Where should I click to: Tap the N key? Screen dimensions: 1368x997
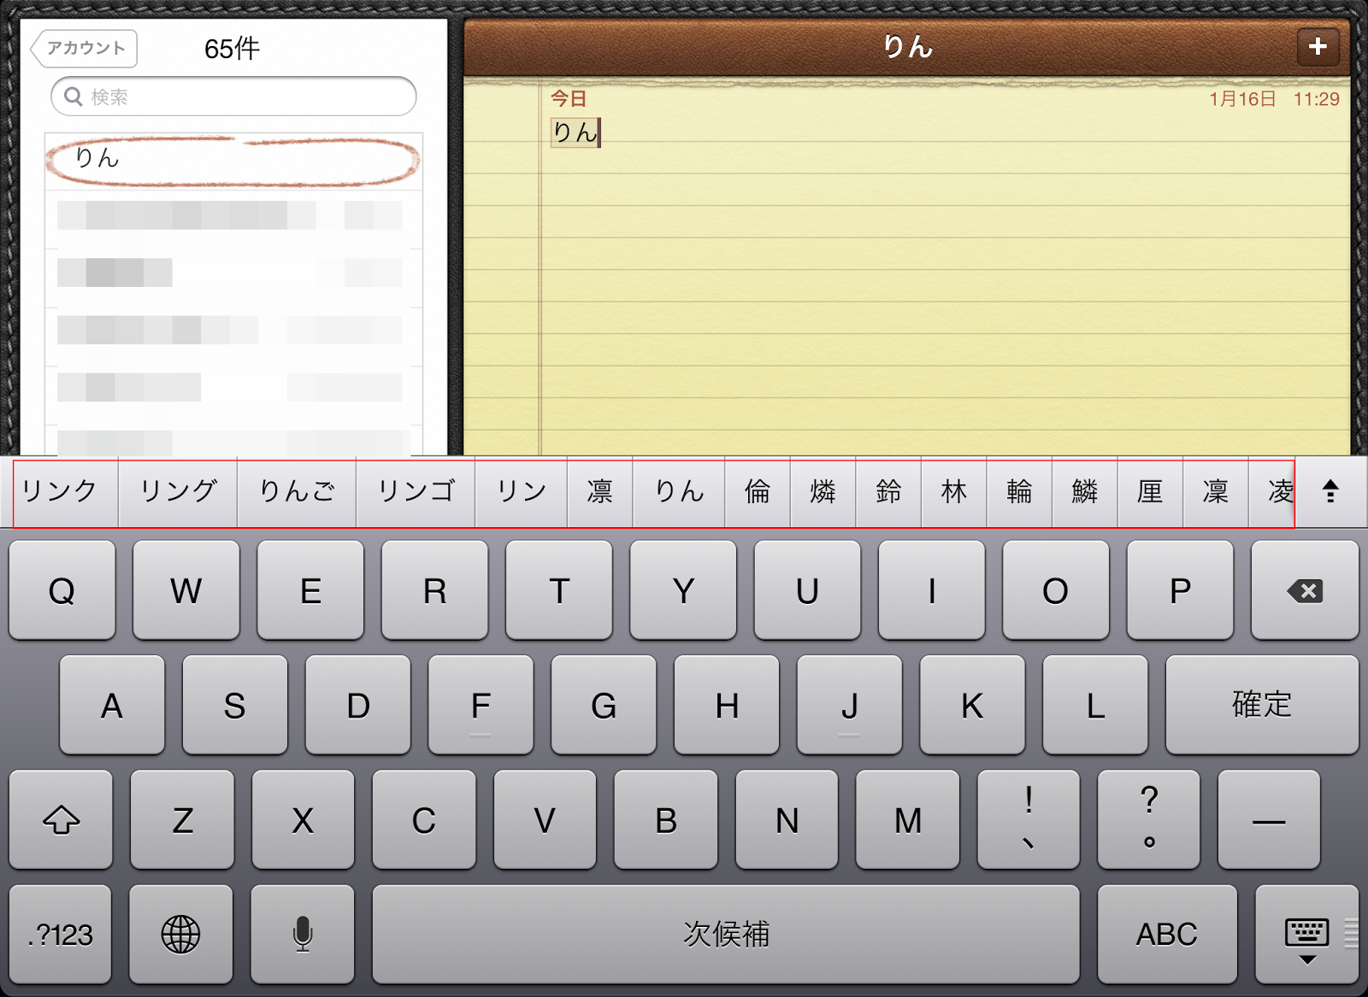tap(787, 820)
